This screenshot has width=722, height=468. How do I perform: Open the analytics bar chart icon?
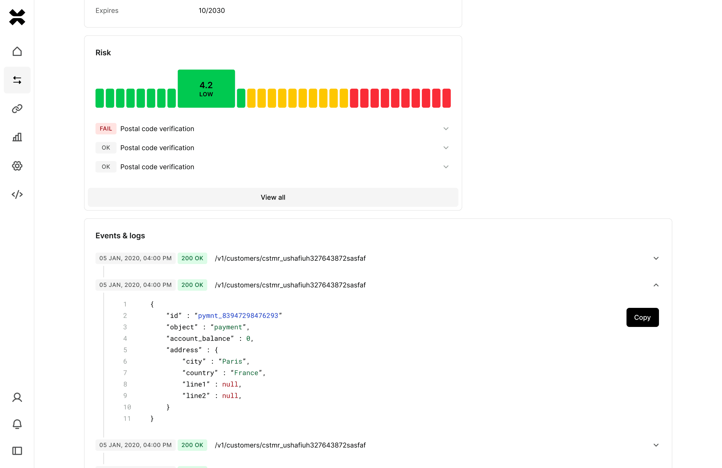[x=17, y=137]
